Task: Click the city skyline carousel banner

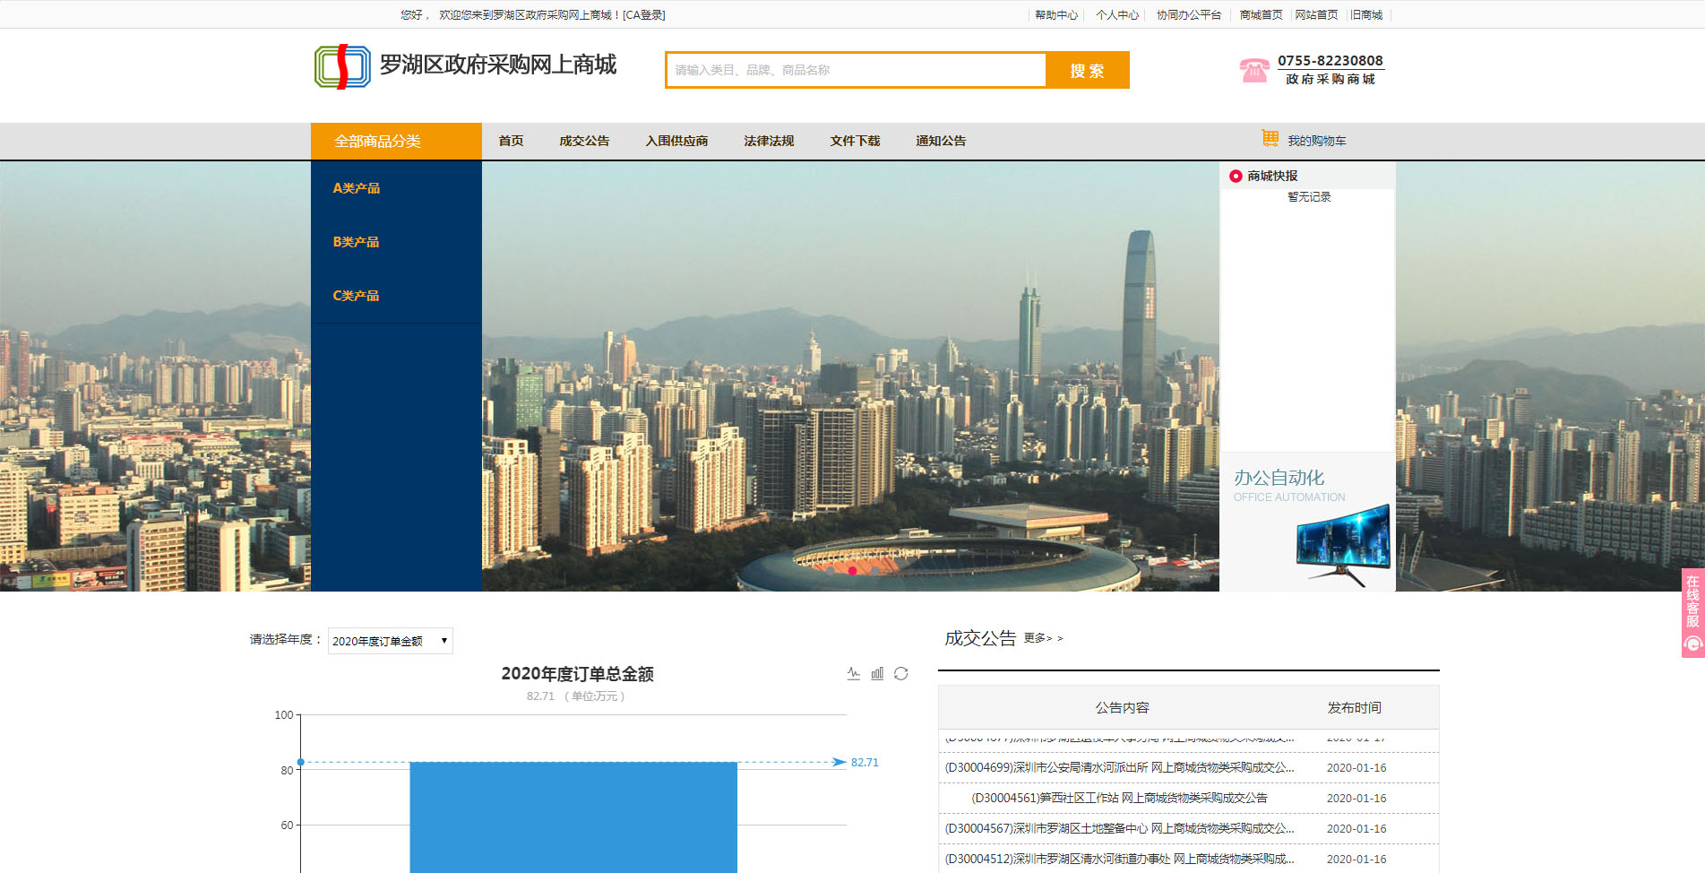Action: click(850, 376)
